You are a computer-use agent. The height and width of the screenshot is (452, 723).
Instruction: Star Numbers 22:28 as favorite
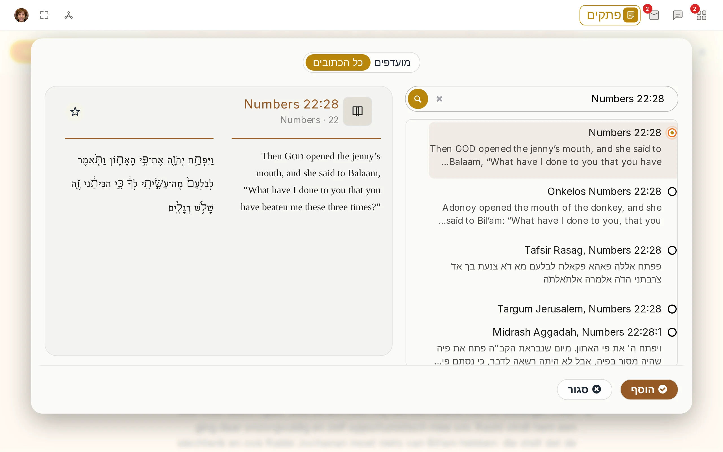pyautogui.click(x=75, y=112)
